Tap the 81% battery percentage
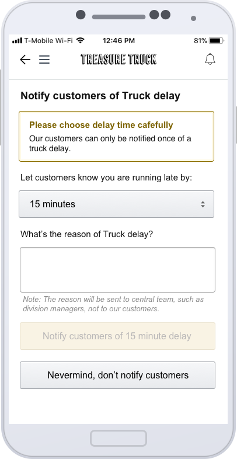The width and height of the screenshot is (237, 459). point(200,41)
